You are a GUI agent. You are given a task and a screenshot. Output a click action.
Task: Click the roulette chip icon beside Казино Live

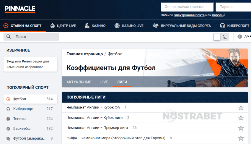[117, 26]
